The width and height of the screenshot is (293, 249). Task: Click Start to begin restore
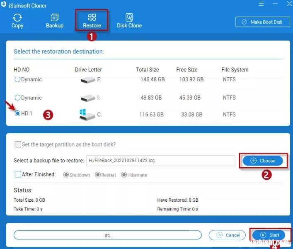pos(269,235)
